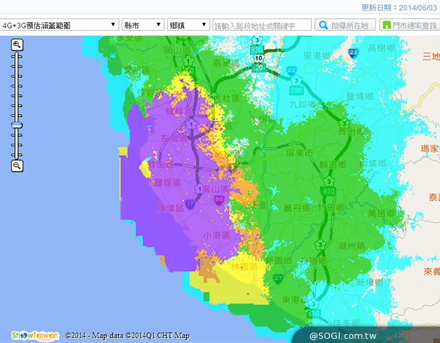Click the highway 17 shield icon
Viewport: 440px width, 343px height.
pos(190,204)
